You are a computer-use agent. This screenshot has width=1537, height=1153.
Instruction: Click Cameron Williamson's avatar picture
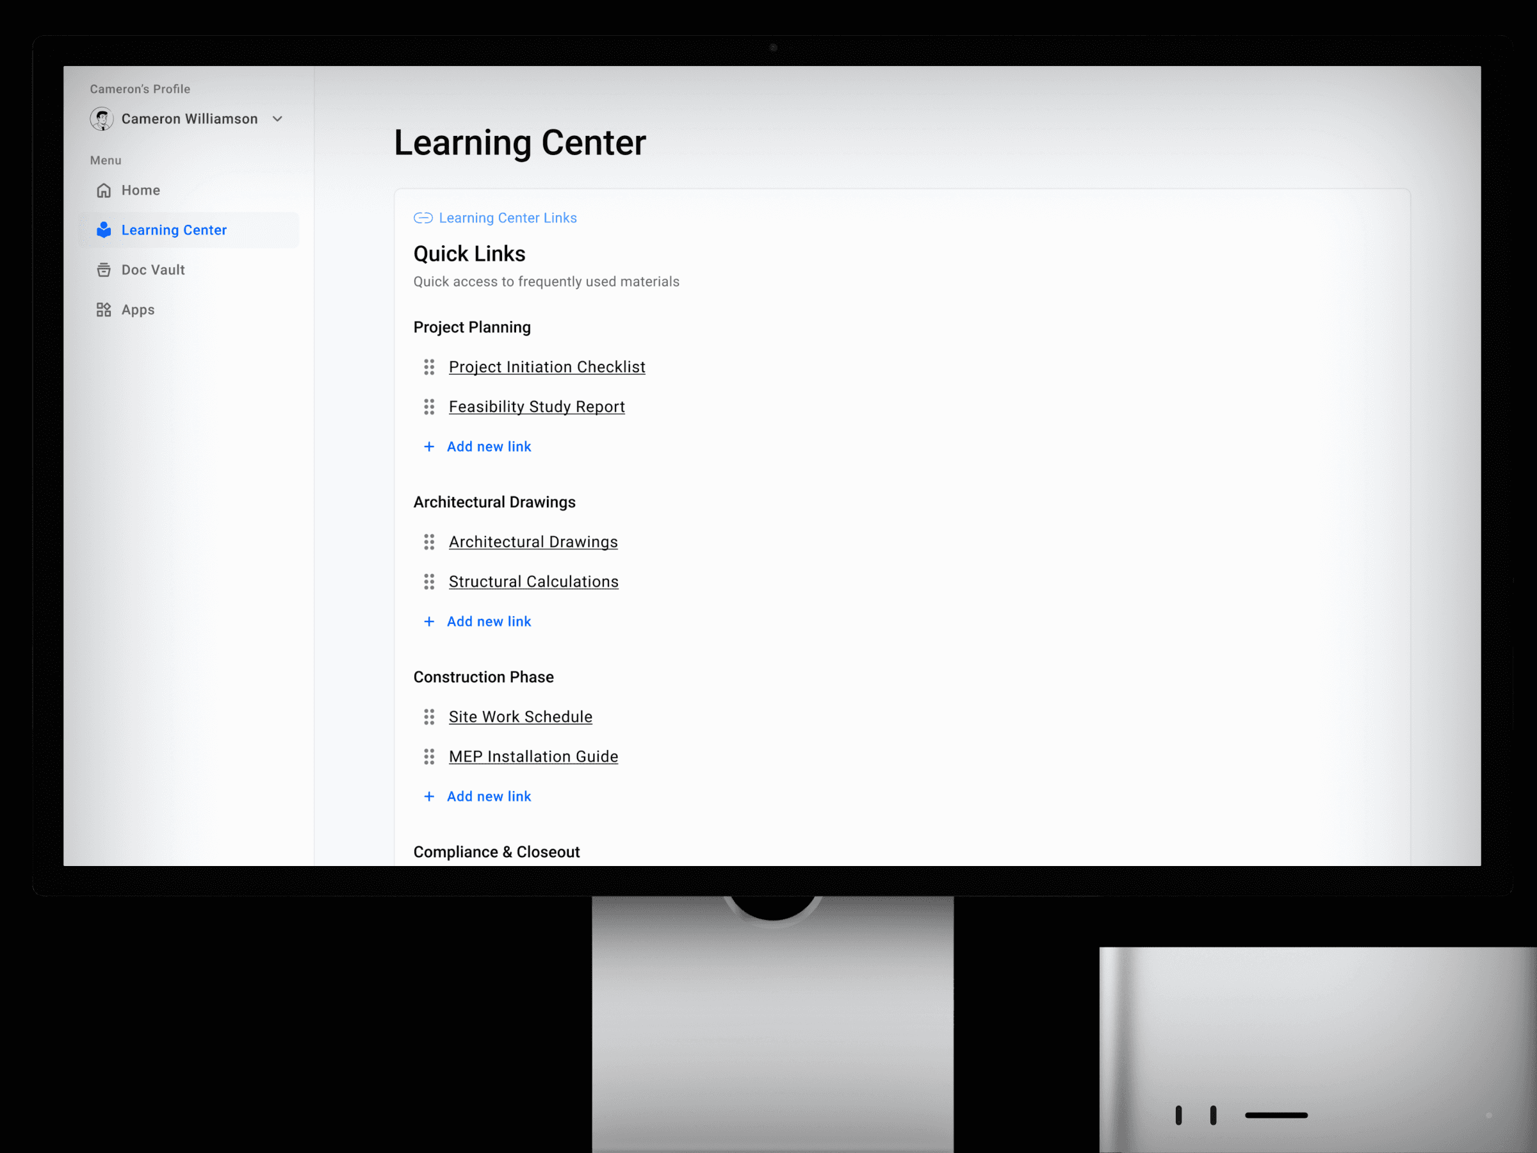click(101, 119)
